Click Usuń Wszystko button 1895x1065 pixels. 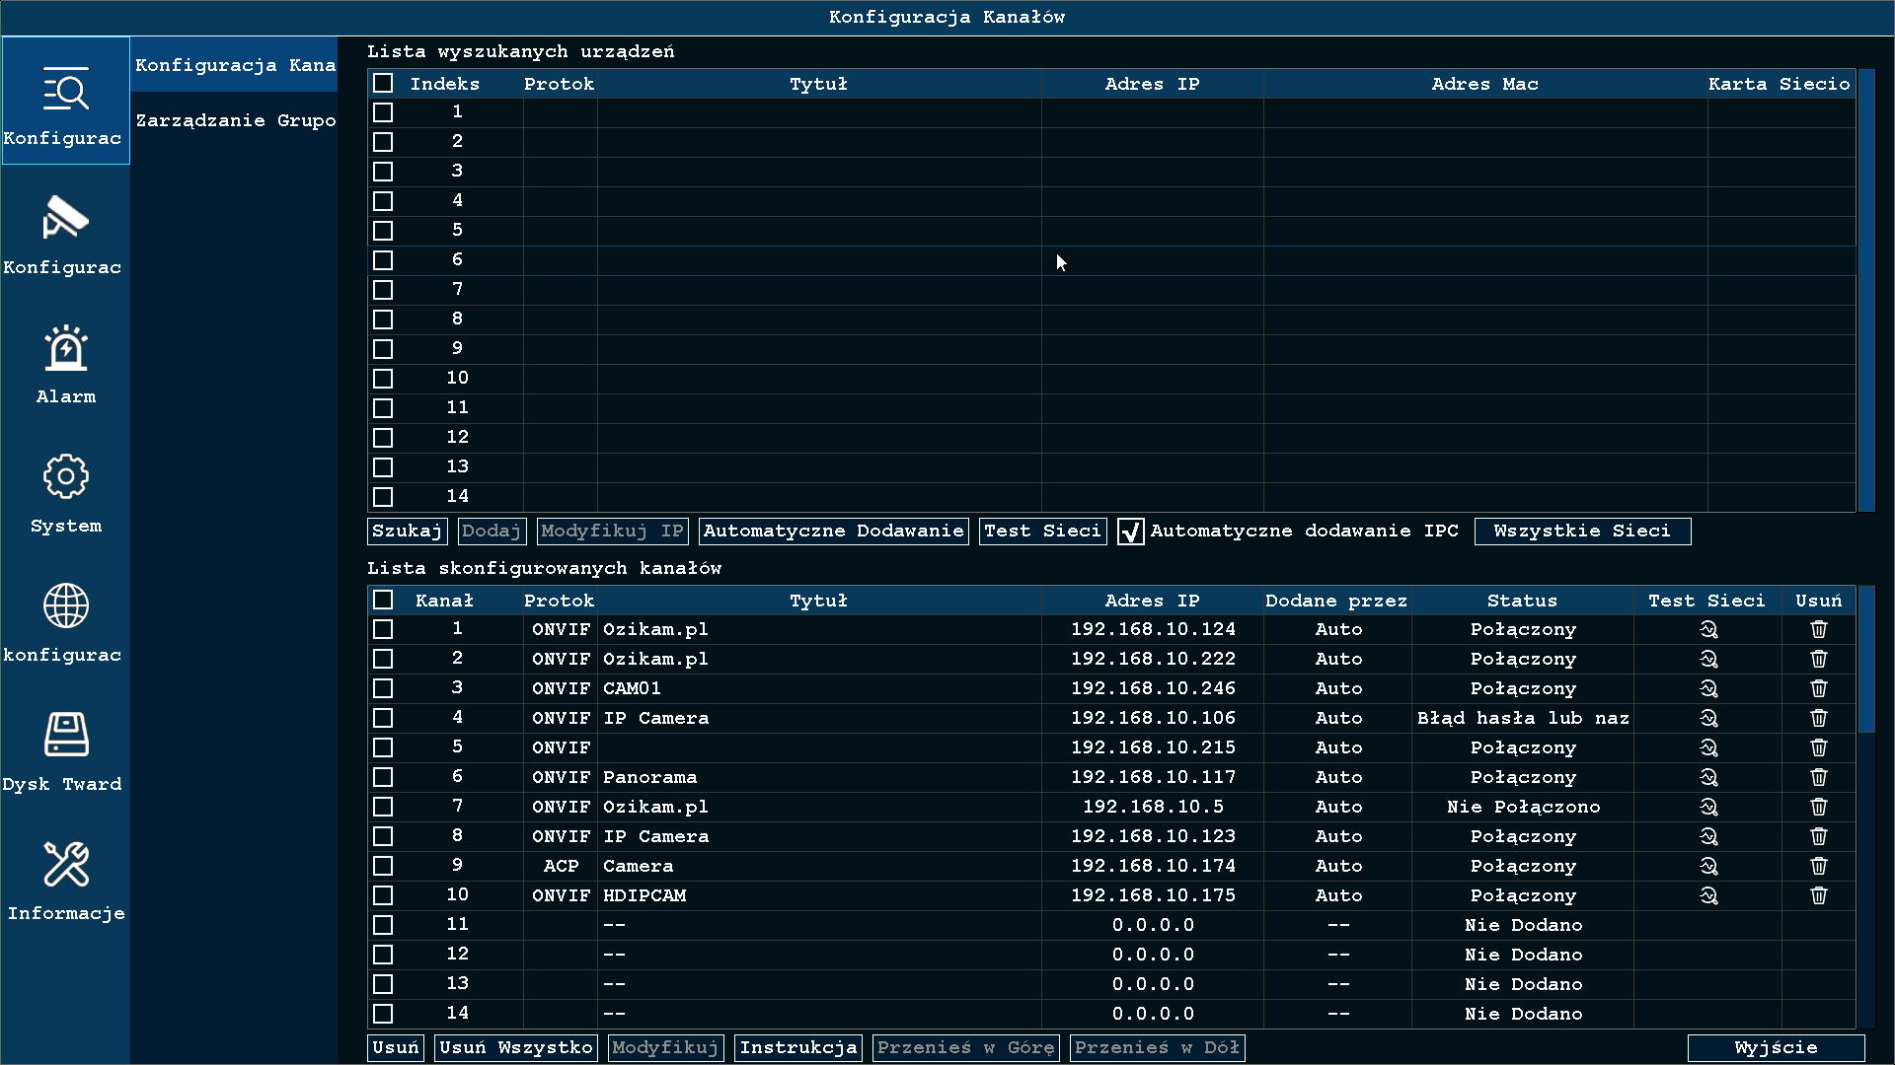(516, 1047)
